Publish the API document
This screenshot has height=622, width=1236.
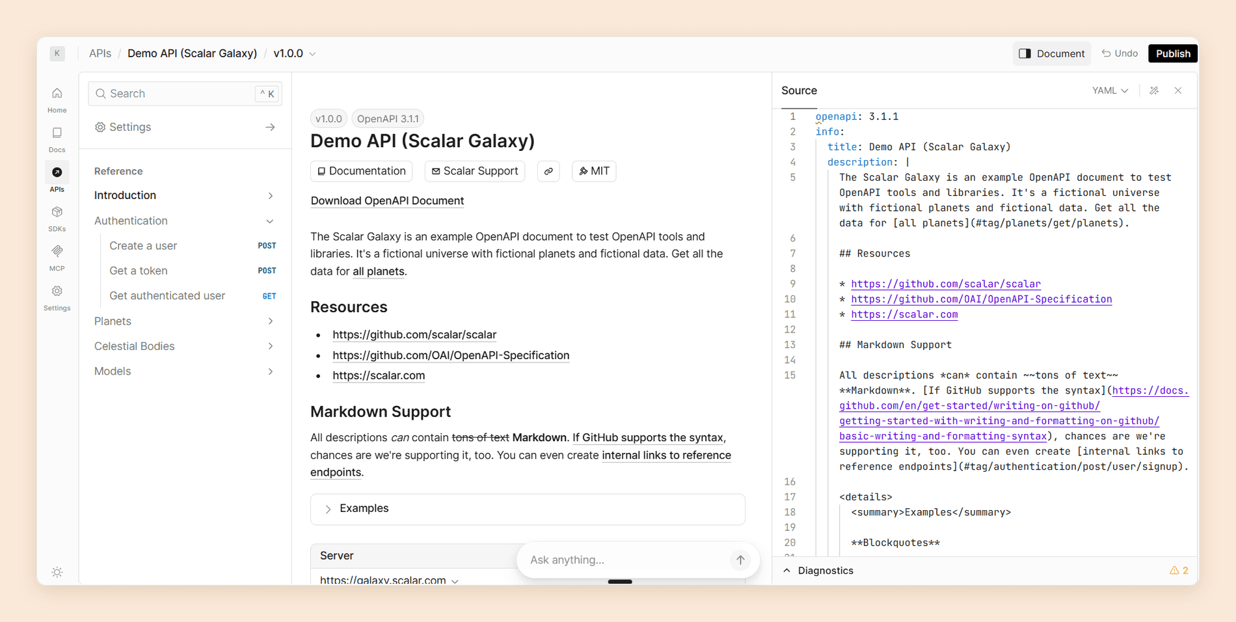pyautogui.click(x=1173, y=53)
